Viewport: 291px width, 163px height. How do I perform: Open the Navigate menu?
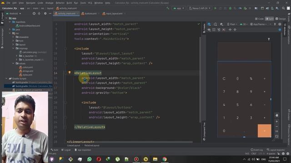point(30,3)
